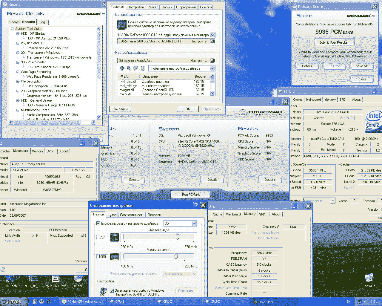Click Run PCMark button
Screen dimensions: 382x306
point(191,195)
